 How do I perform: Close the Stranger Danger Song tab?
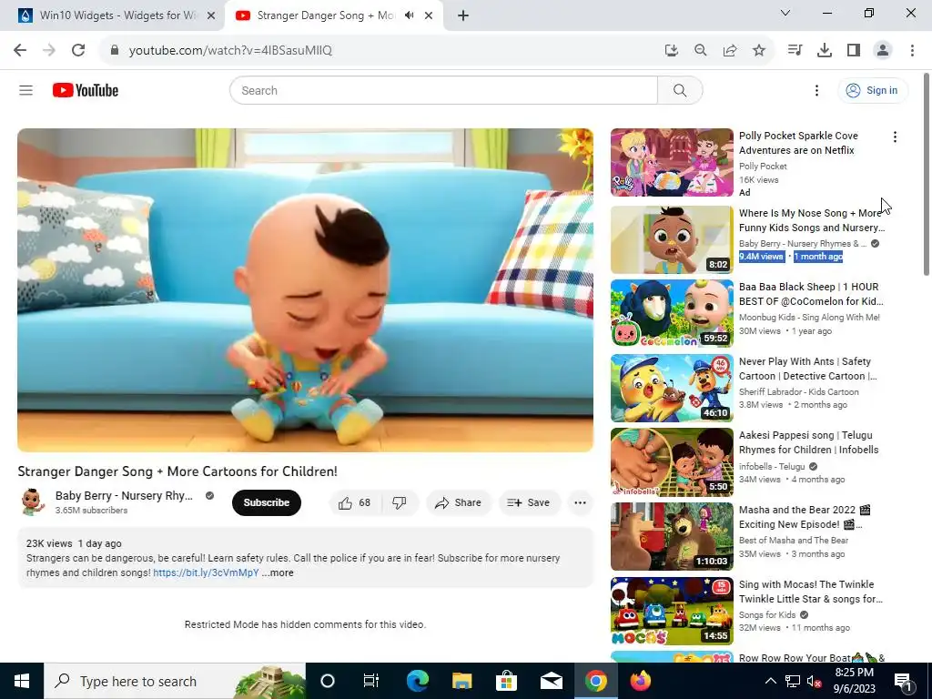pos(429,15)
